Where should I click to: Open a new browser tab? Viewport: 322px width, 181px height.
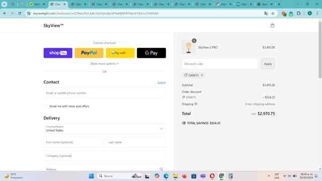click(x=279, y=4)
